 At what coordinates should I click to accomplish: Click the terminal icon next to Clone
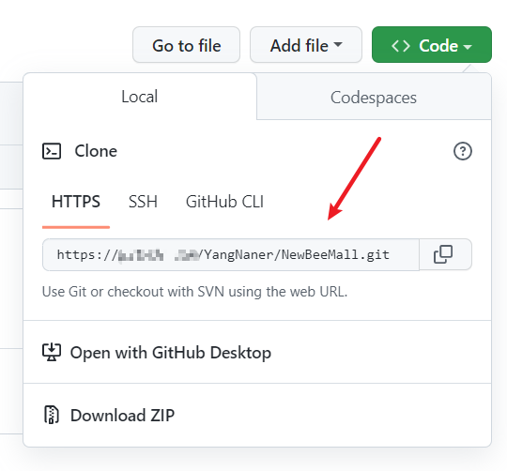pos(52,151)
